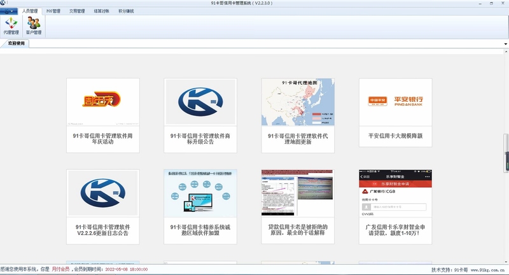Open the 平安信用卡大规模降额 article card
Screen dimensions: 509x275
[x=395, y=112]
